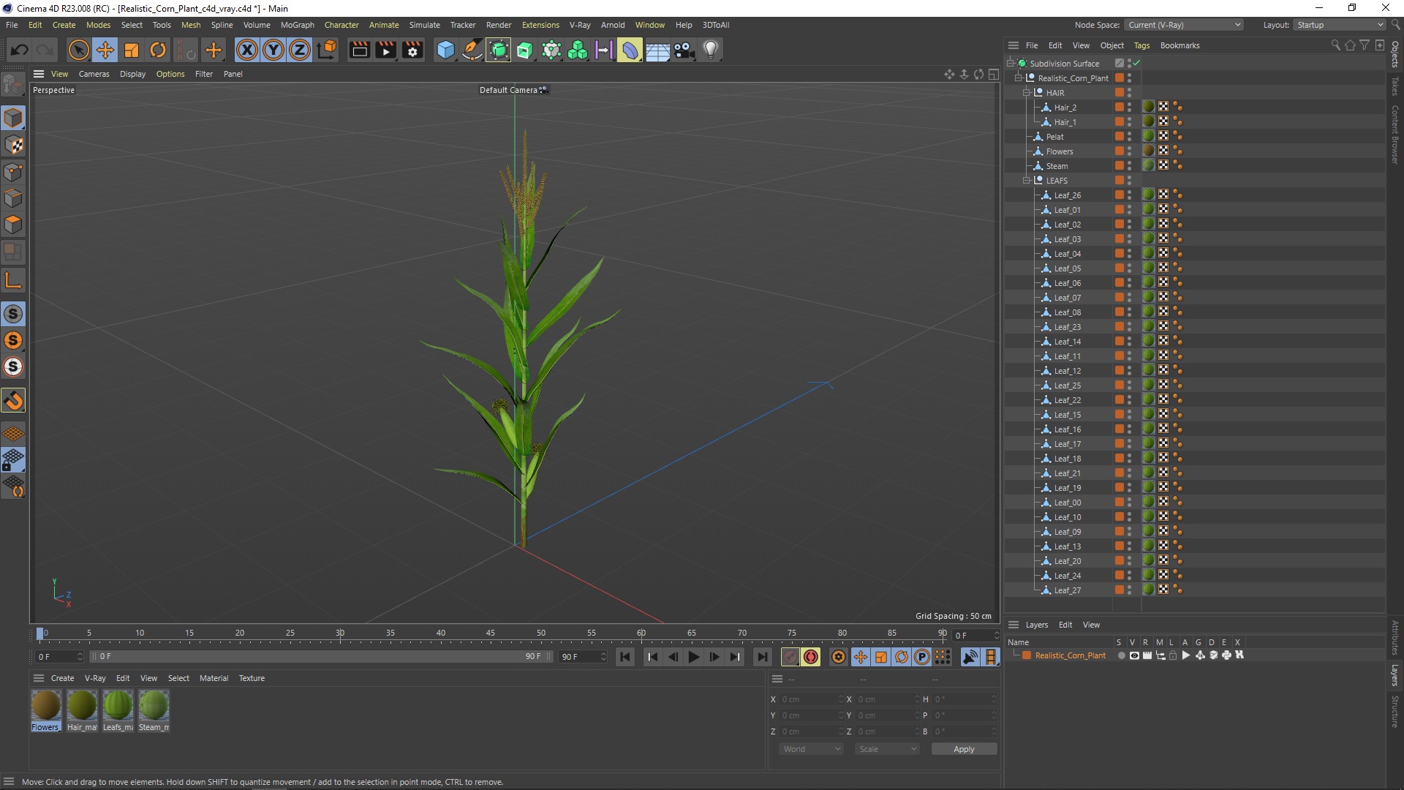Click the Spline Pen tool icon
The width and height of the screenshot is (1404, 790).
point(472,50)
